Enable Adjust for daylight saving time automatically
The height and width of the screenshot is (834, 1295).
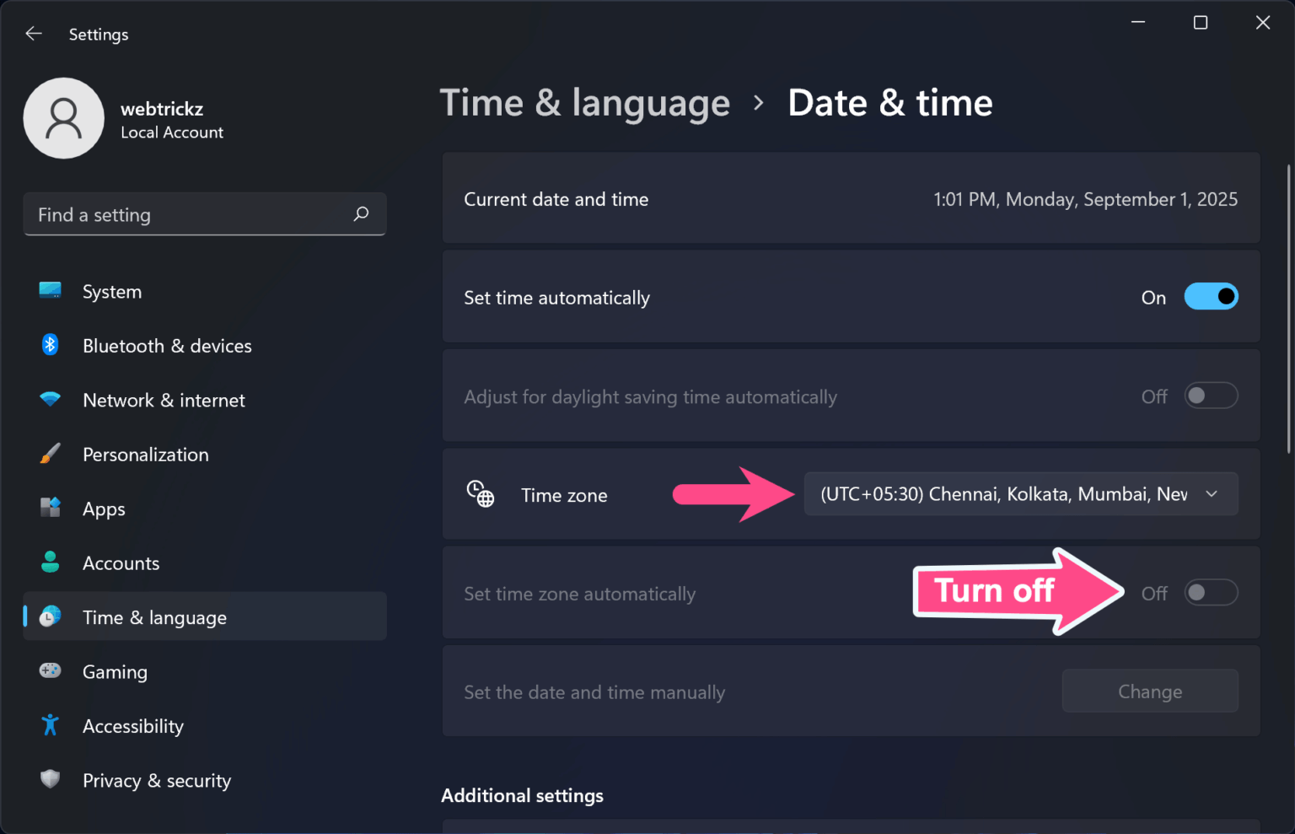pos(1211,395)
